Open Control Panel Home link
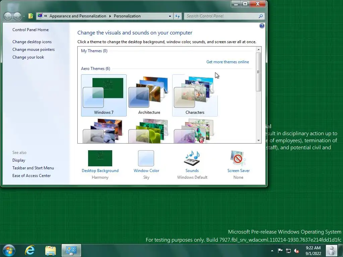Viewport: 343px width, 257px height. pos(30,30)
